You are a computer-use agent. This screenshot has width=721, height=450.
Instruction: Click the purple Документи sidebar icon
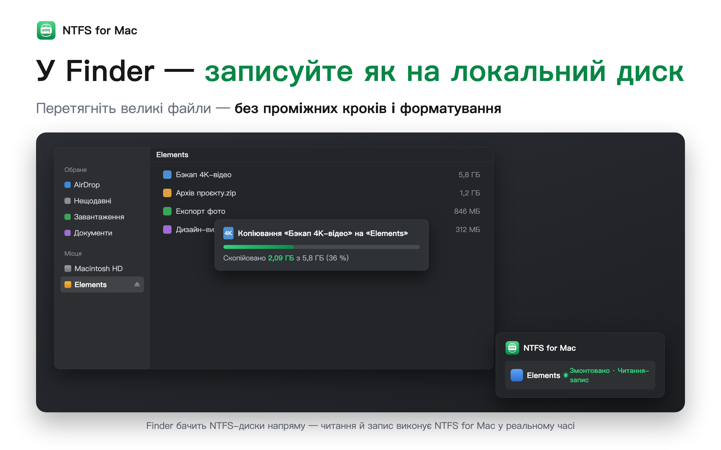point(68,233)
